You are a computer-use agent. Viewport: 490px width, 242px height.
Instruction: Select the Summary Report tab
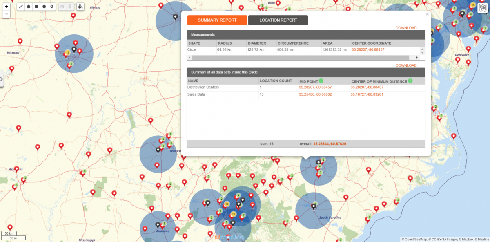click(217, 20)
